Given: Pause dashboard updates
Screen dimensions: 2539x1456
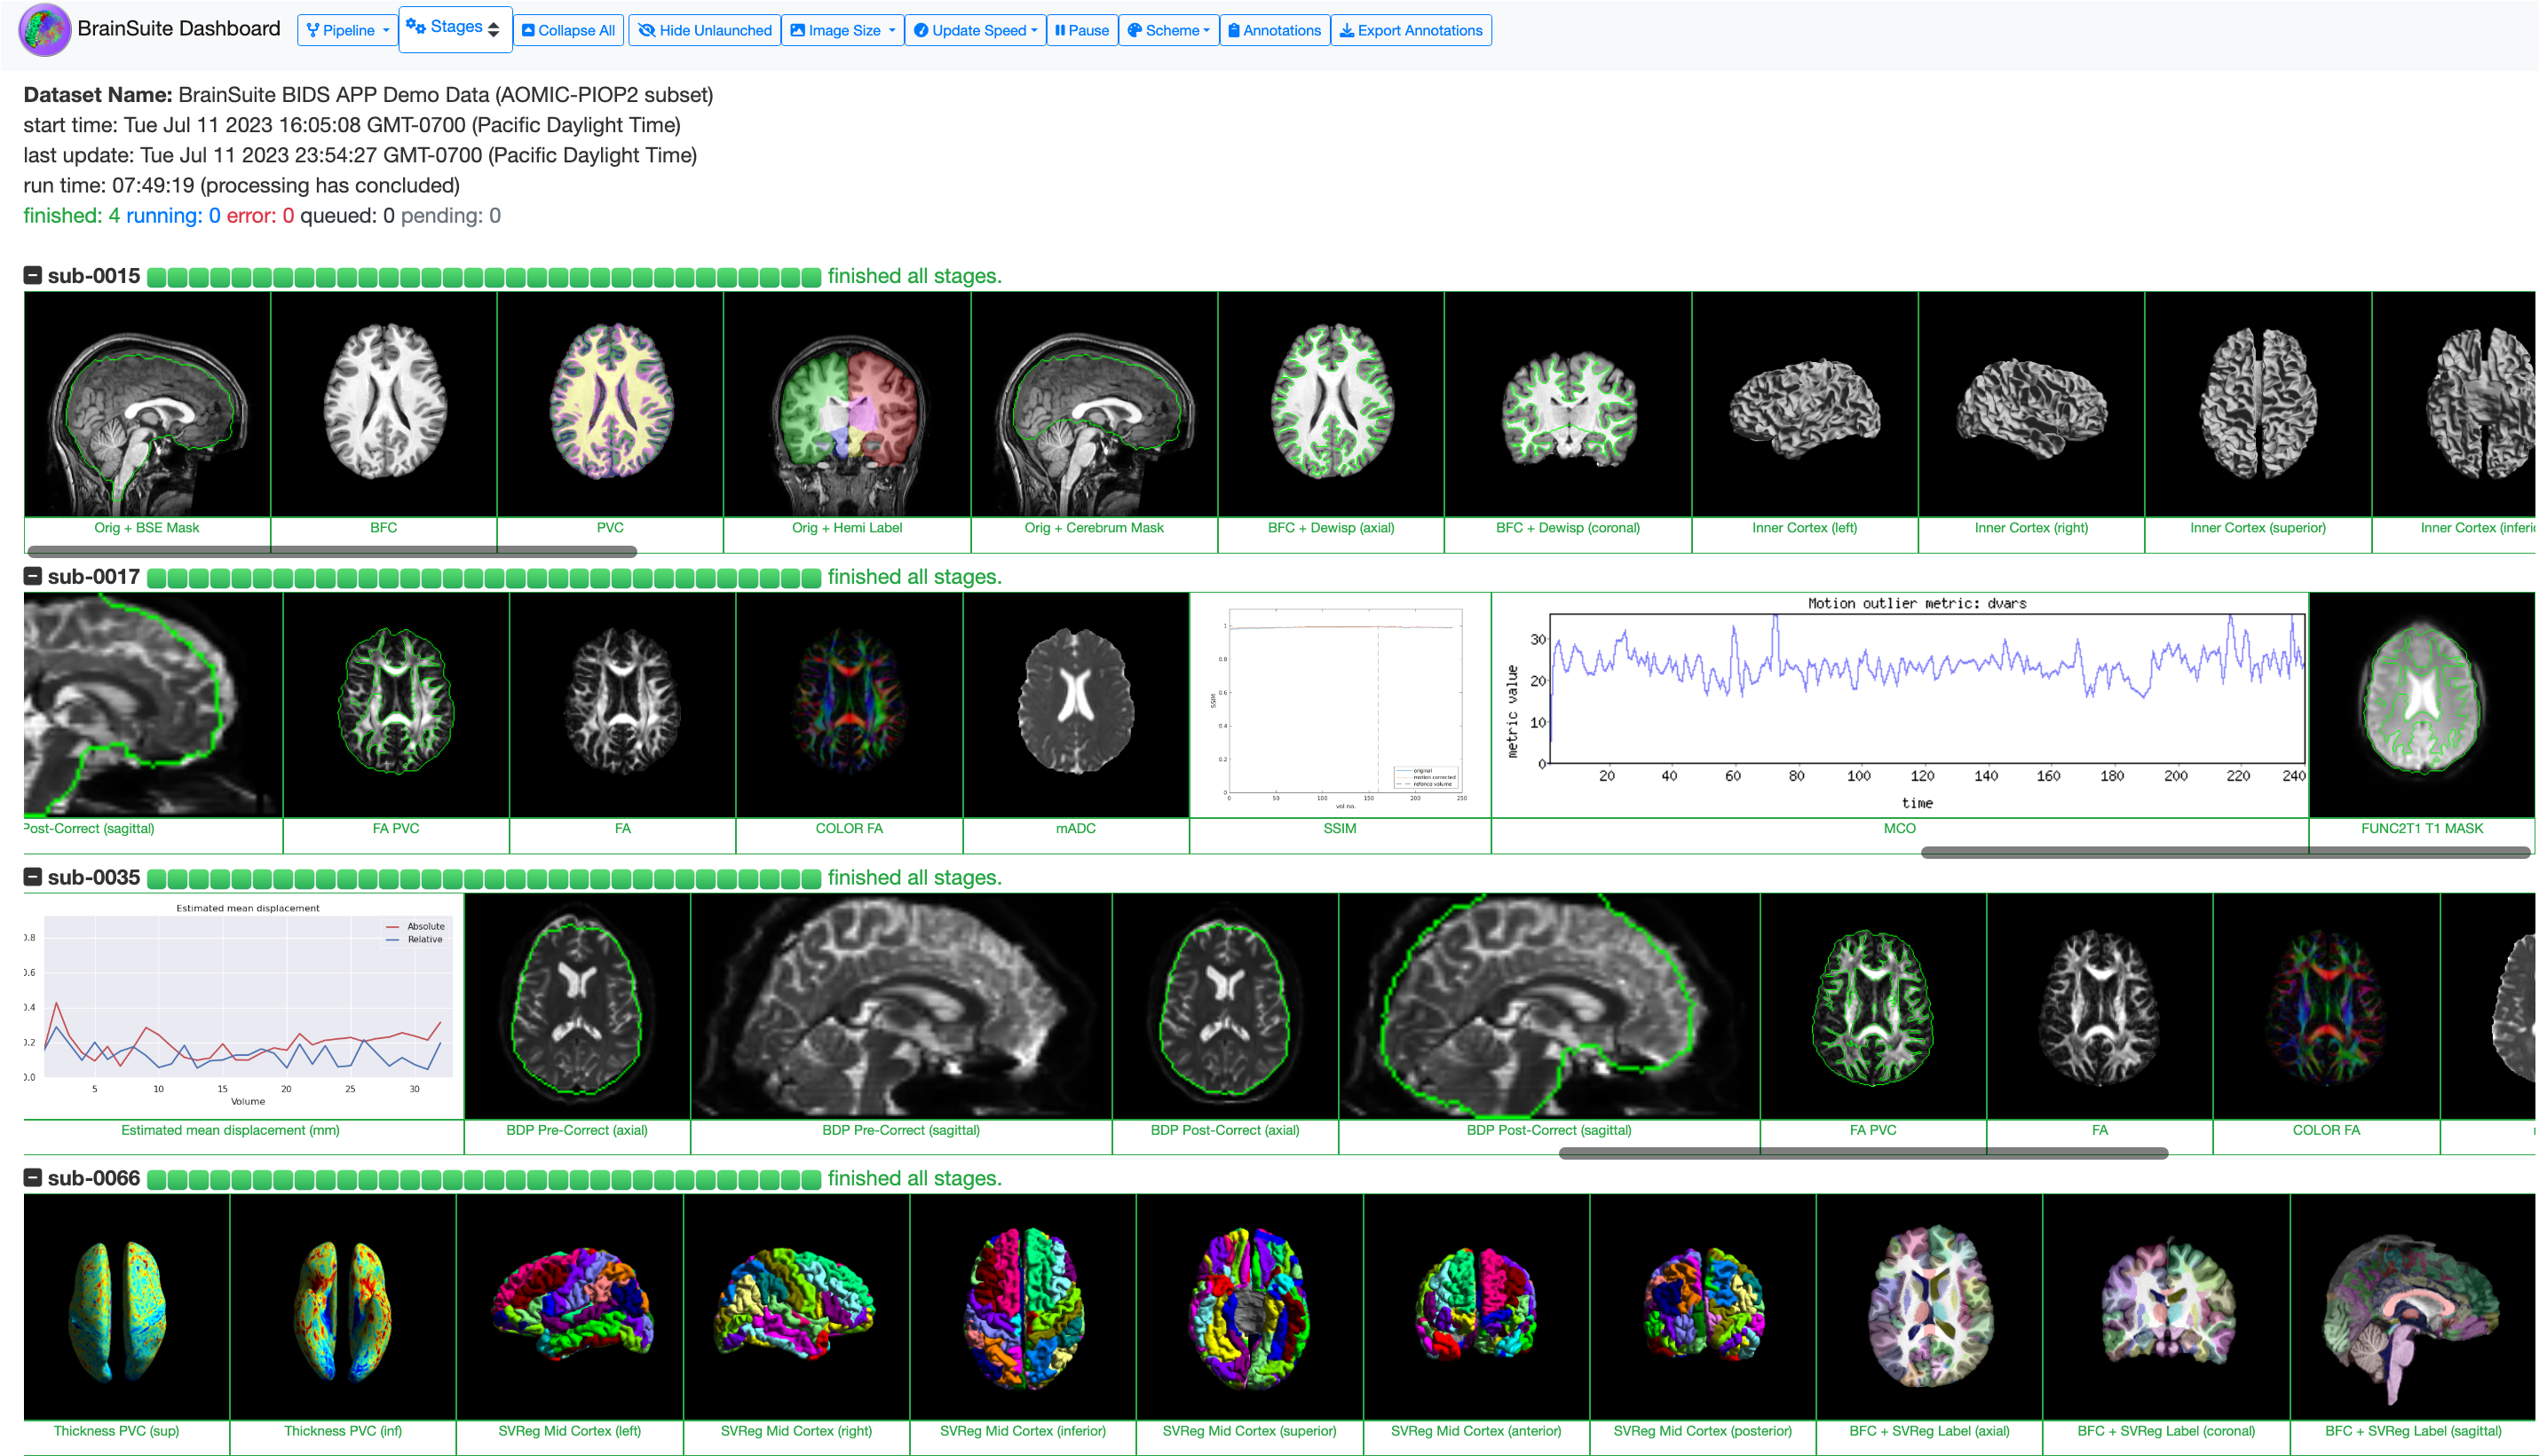Looking at the screenshot, I should coord(1081,30).
